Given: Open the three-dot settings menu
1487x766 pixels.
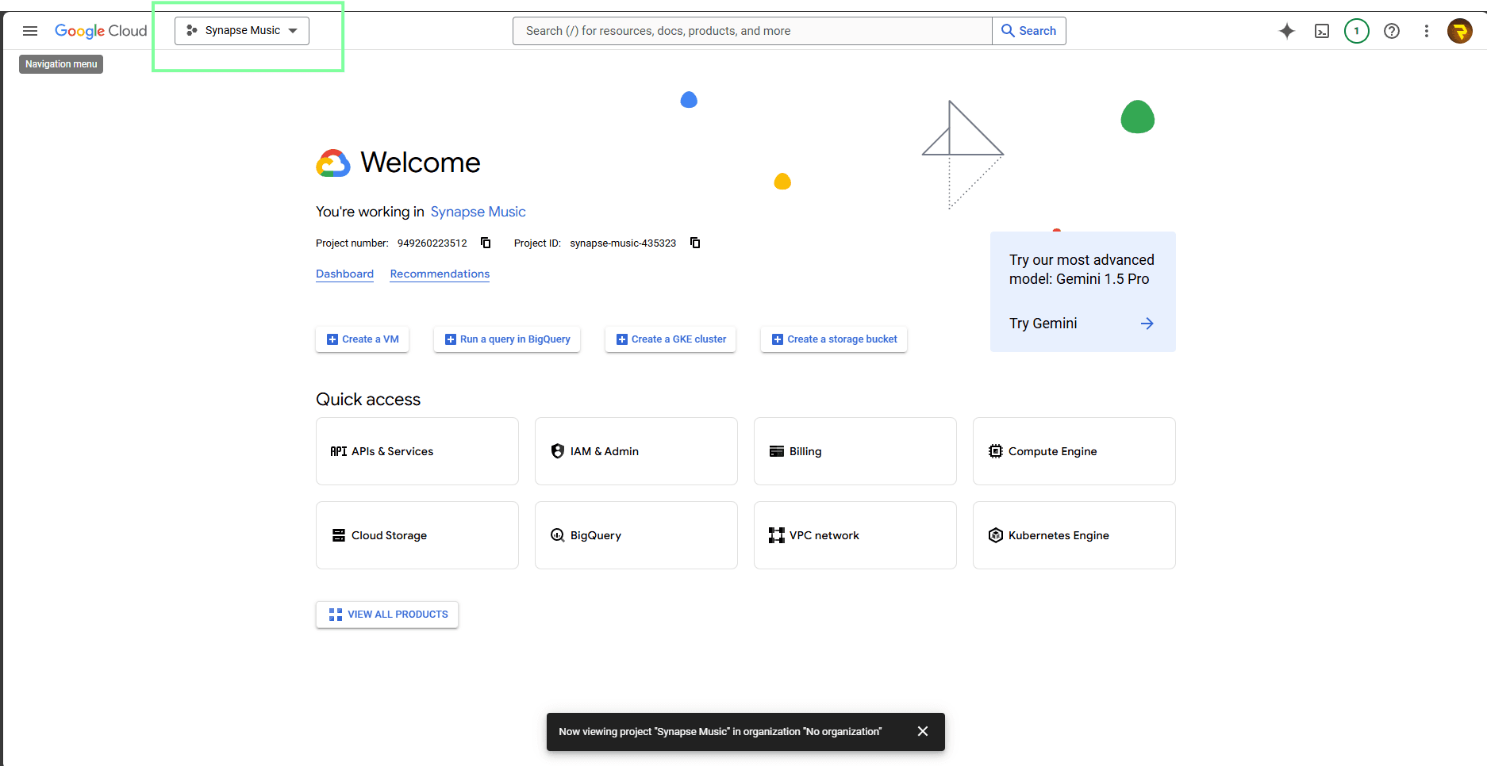Looking at the screenshot, I should (x=1427, y=31).
